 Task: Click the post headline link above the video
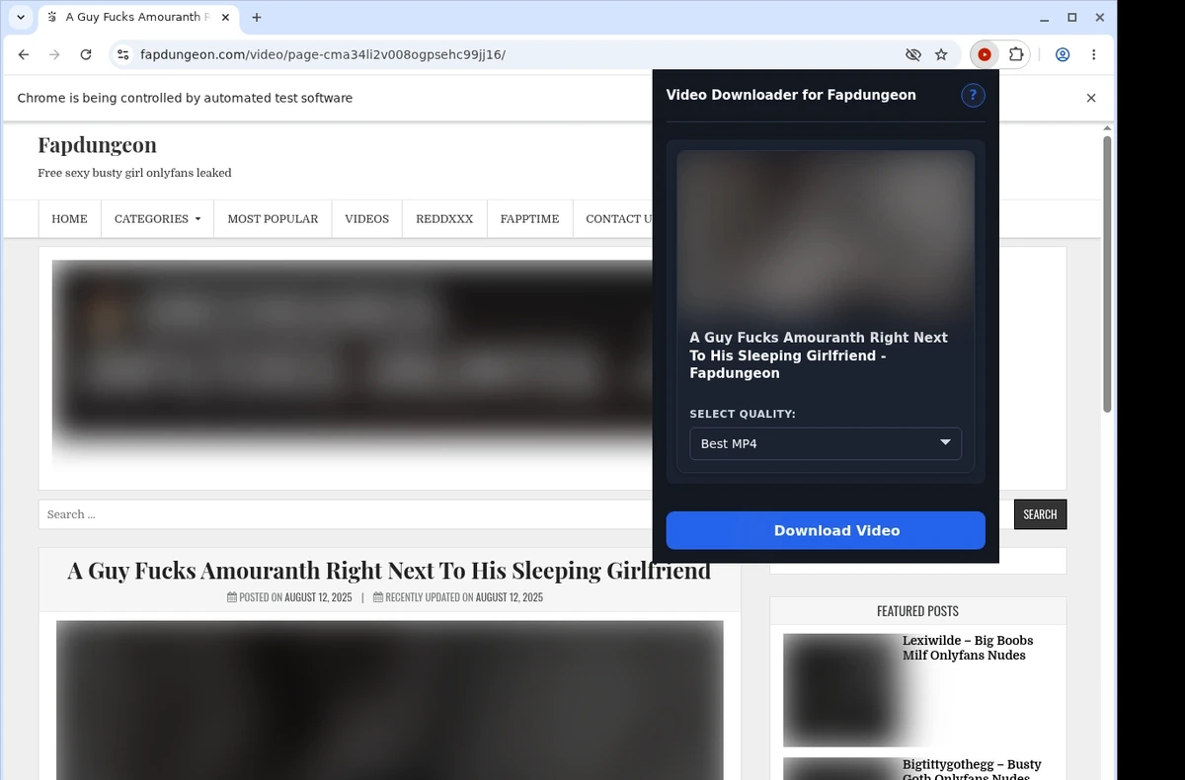click(389, 571)
